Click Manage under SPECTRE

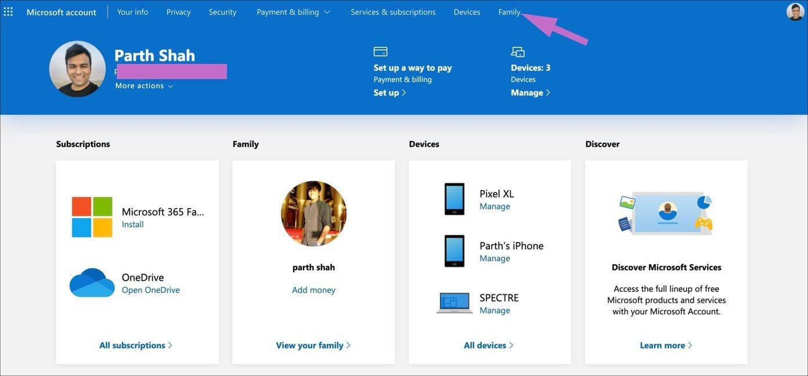(495, 311)
